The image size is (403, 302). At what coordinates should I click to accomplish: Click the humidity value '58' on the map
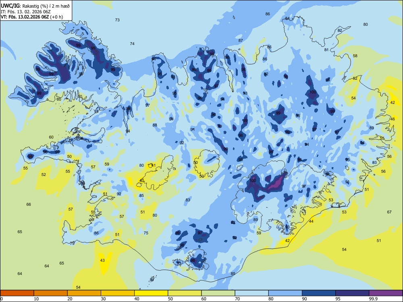355,56
